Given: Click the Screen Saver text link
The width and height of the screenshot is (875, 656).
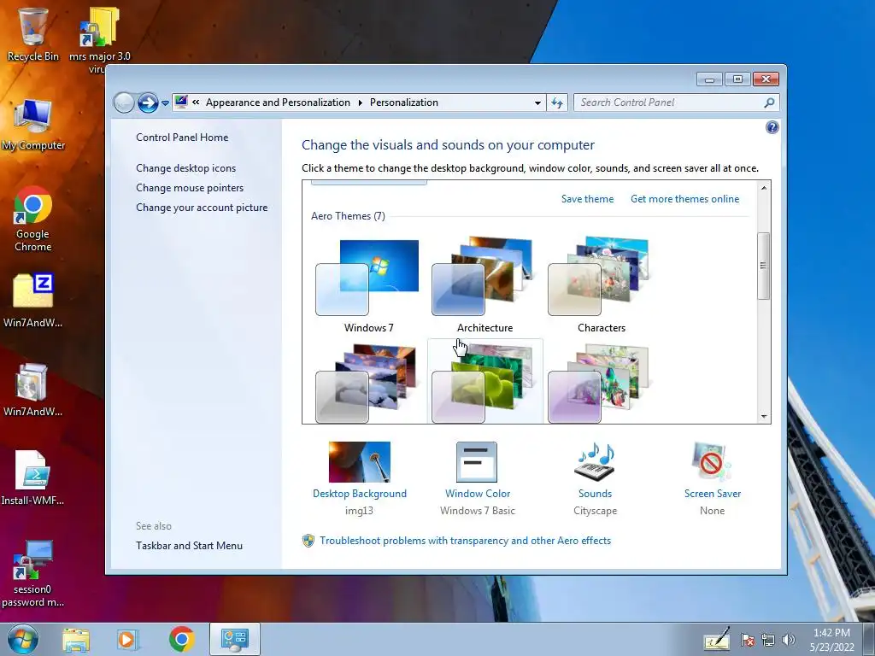Looking at the screenshot, I should coord(712,494).
